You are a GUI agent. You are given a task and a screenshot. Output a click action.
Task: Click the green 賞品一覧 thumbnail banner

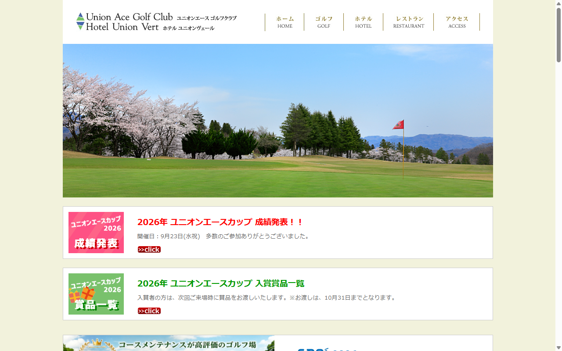[96, 294]
